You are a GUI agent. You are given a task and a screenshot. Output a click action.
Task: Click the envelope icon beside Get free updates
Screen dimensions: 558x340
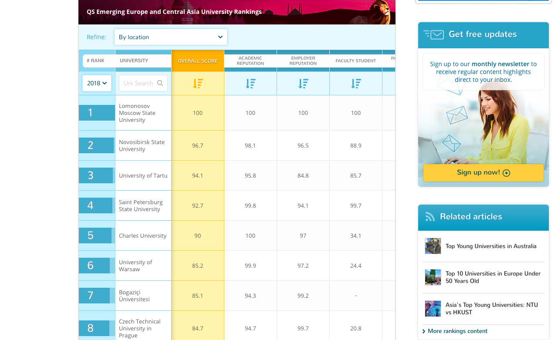click(434, 34)
